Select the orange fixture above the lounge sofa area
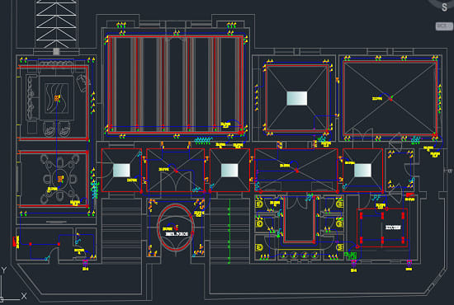The height and width of the screenshot is (305, 454). (x=57, y=98)
